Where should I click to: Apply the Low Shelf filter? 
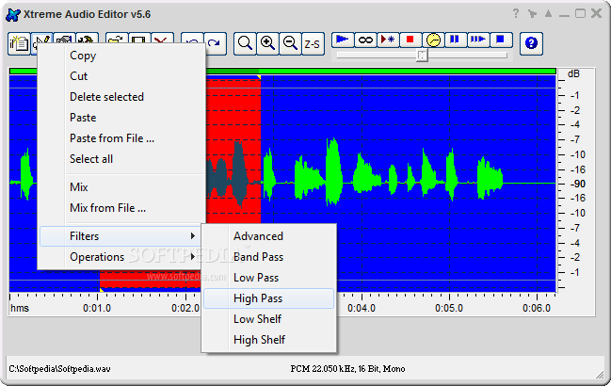click(257, 319)
